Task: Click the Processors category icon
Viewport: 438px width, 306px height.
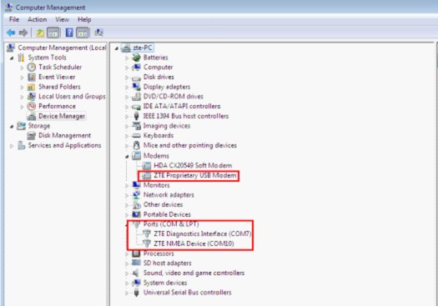Action: [136, 253]
